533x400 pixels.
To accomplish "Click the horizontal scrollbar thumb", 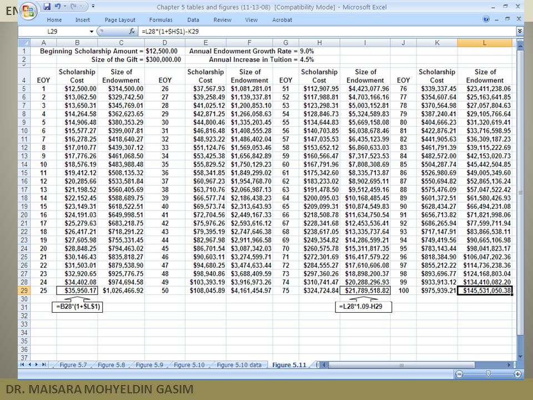I will (x=401, y=365).
